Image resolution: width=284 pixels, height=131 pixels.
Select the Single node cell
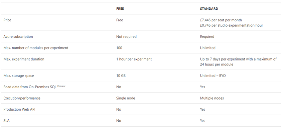click(126, 98)
